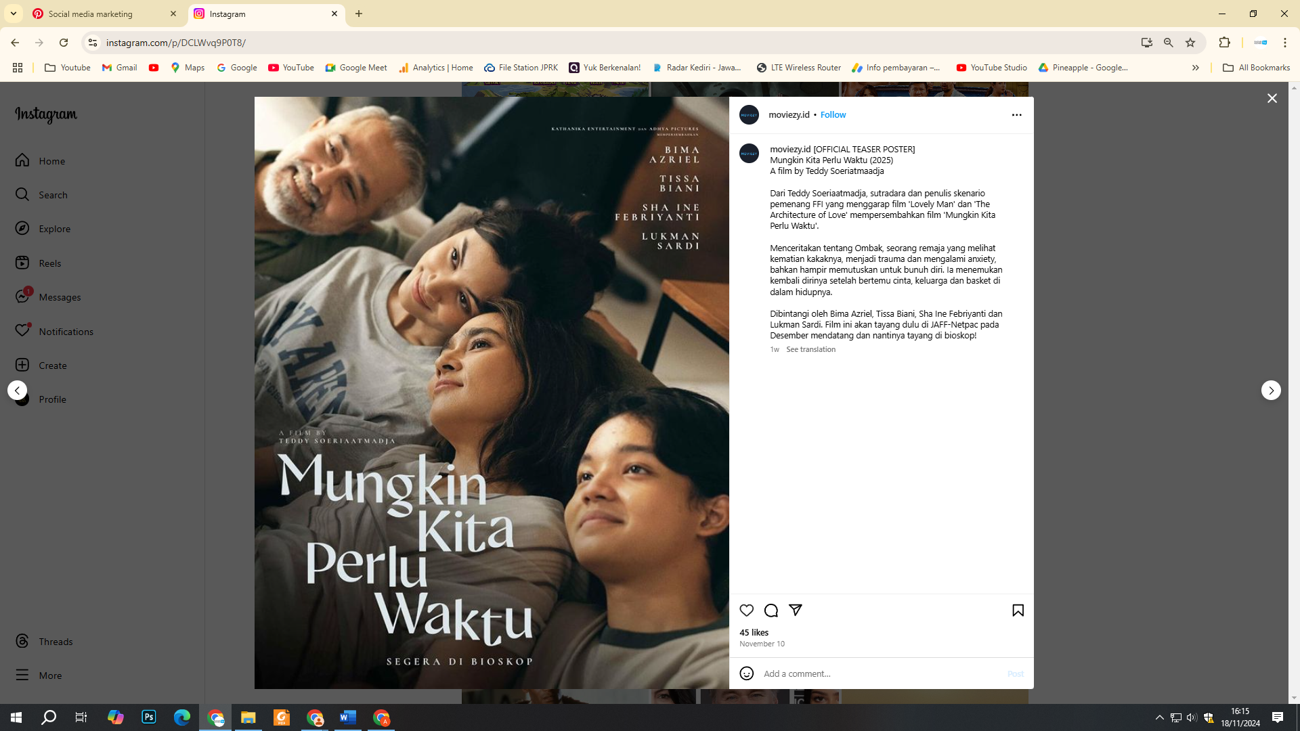Open a new browser tab

click(359, 14)
